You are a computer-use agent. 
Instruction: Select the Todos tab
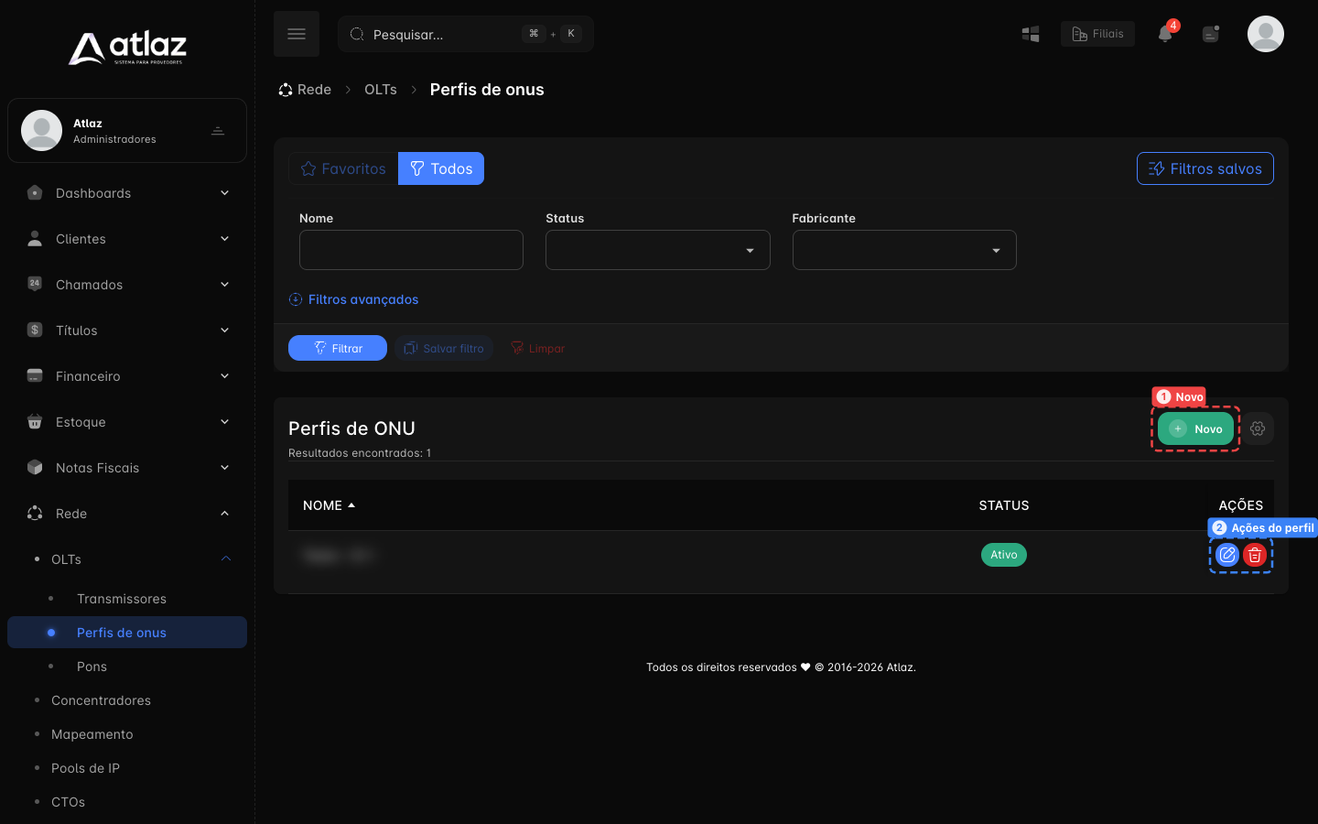click(x=441, y=168)
